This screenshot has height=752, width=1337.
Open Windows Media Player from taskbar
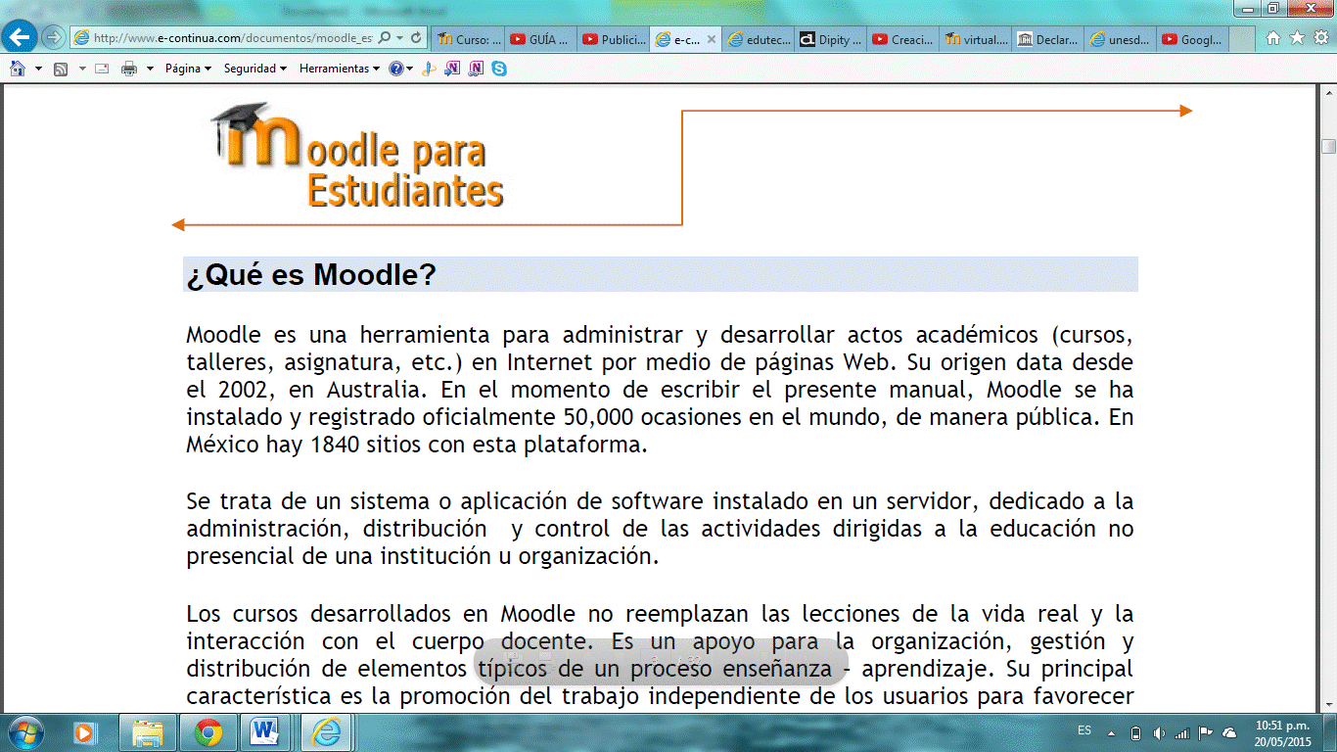click(x=86, y=732)
